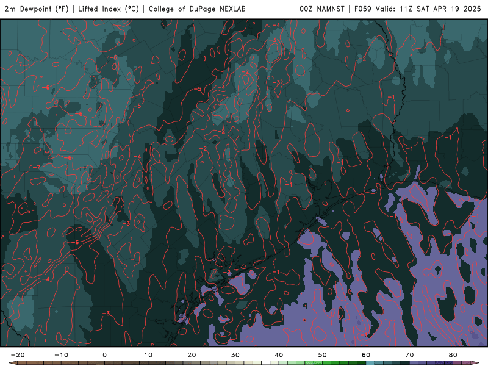This screenshot has width=488, height=366.
Task: Click the brown colorbar segment below -20
Action: pos(22,363)
